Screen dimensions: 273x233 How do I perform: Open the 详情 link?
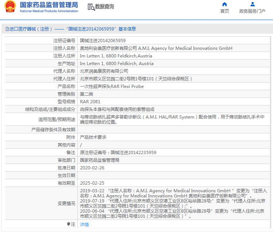point(84,225)
